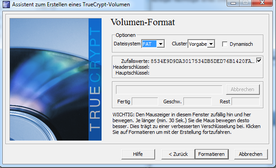The image size is (276, 168).
Task: Open the Dateisystem dropdown arrow
Action: pos(160,44)
